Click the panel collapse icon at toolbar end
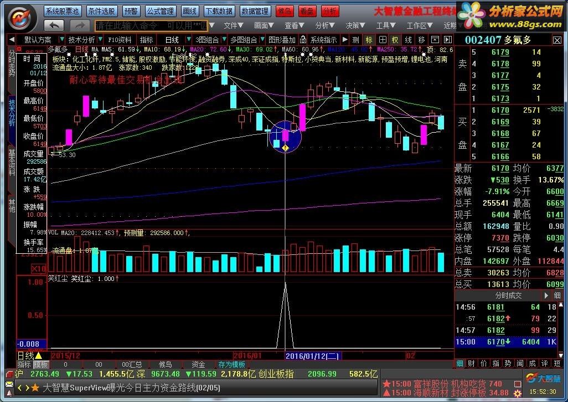This screenshot has width=568, height=402. (x=448, y=40)
